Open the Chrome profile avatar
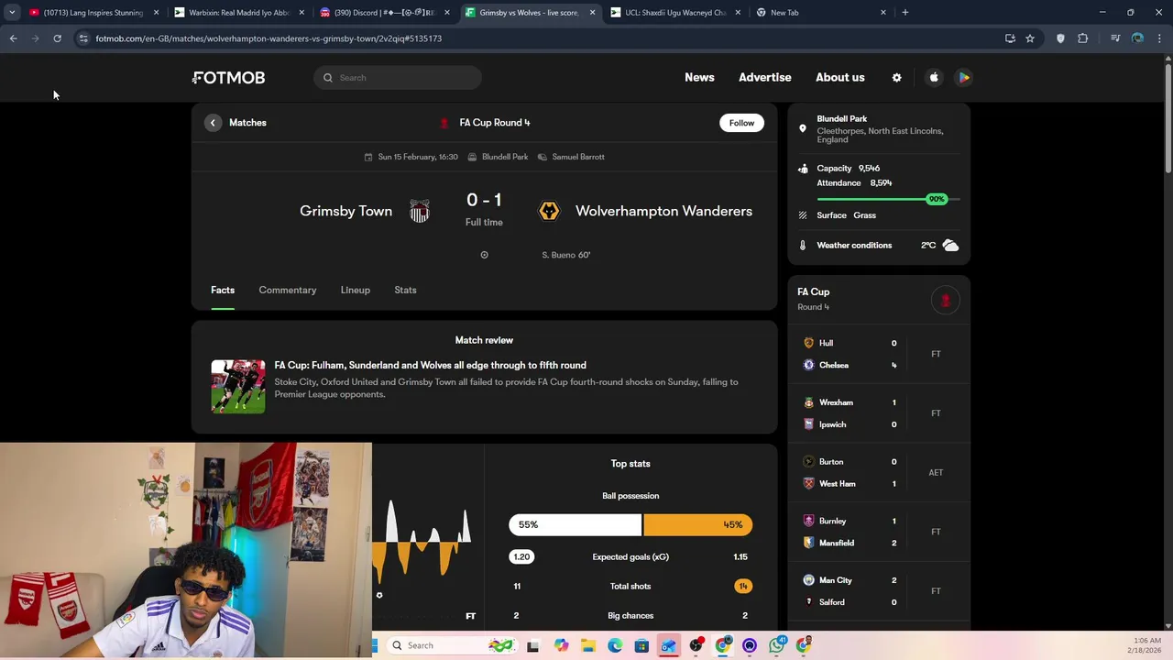 [x=1137, y=38]
